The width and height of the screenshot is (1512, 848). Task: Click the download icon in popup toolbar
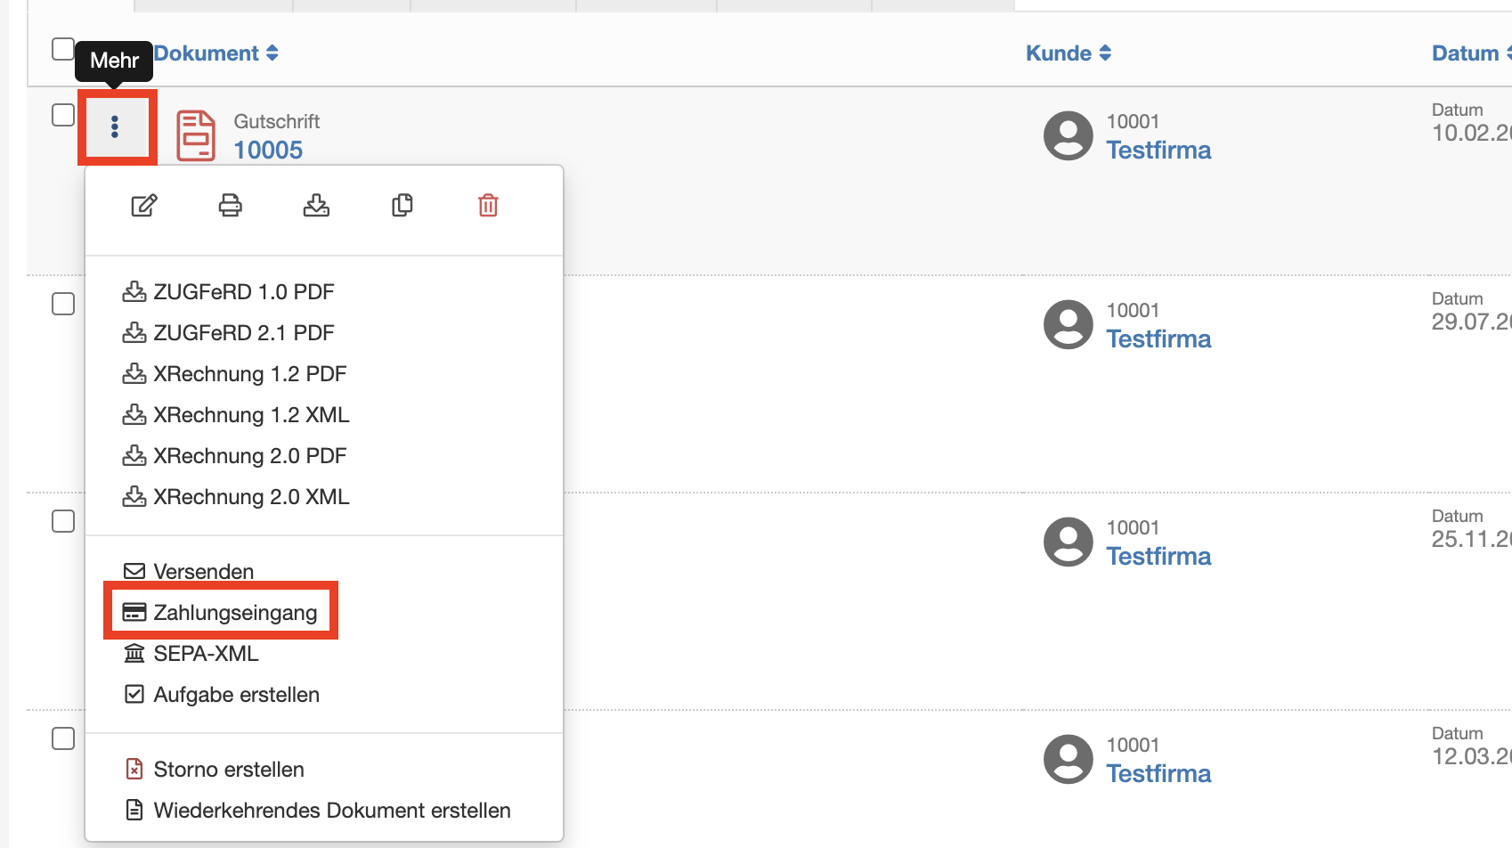[x=316, y=206]
